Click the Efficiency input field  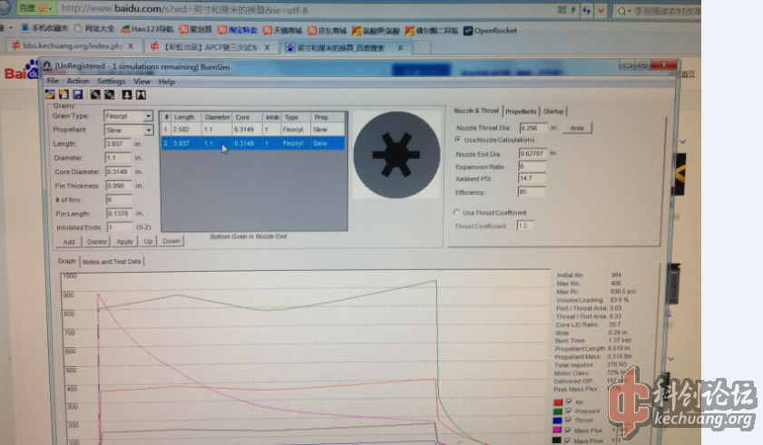(531, 192)
